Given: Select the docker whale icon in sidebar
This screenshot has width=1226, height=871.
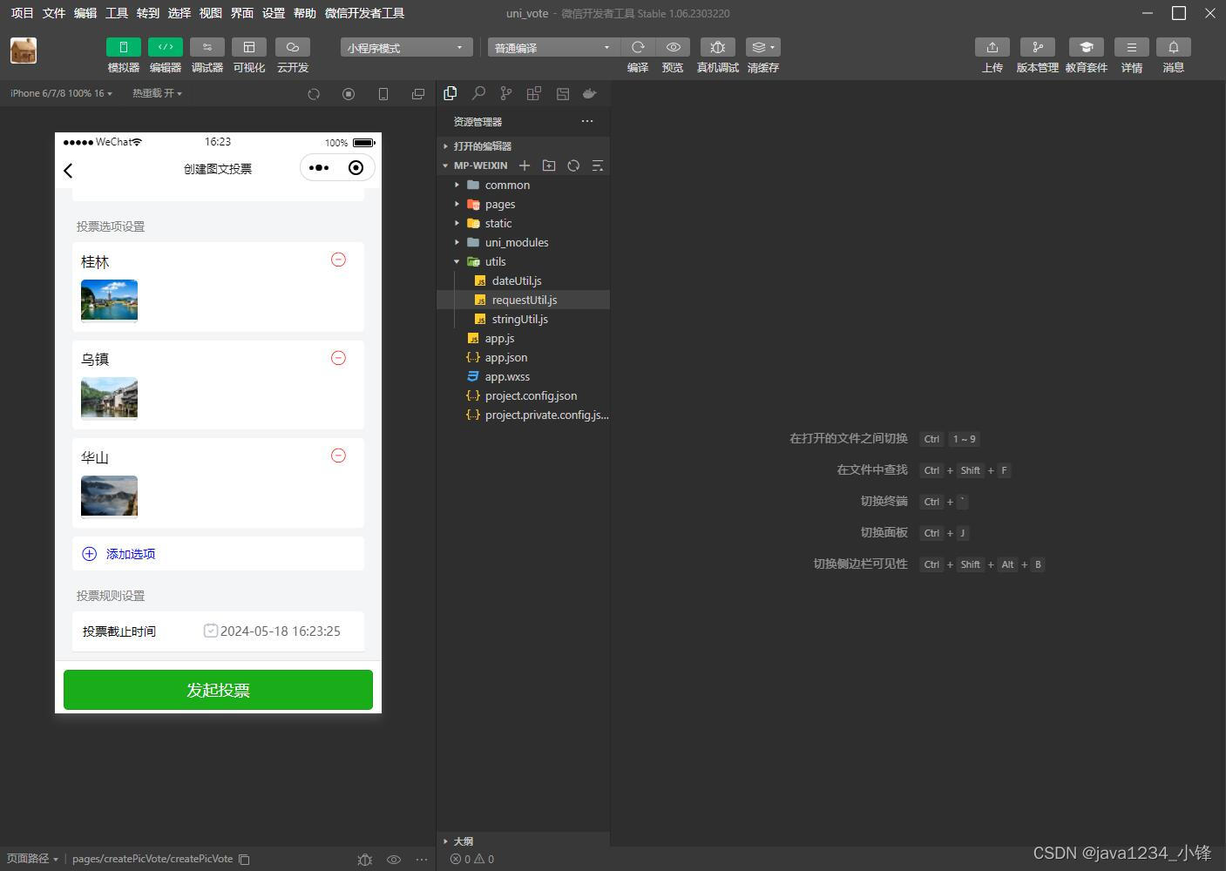Looking at the screenshot, I should [x=590, y=93].
